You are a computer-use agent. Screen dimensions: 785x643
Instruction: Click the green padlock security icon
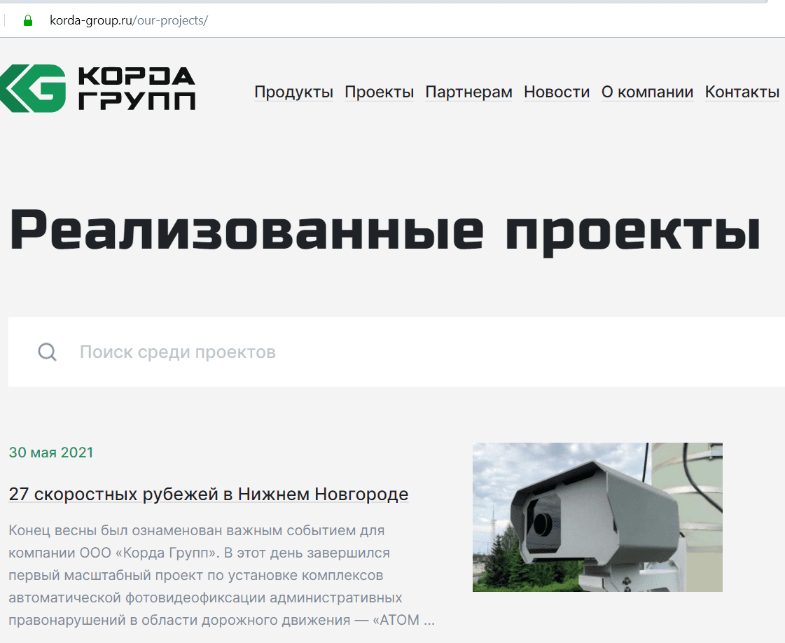(28, 20)
